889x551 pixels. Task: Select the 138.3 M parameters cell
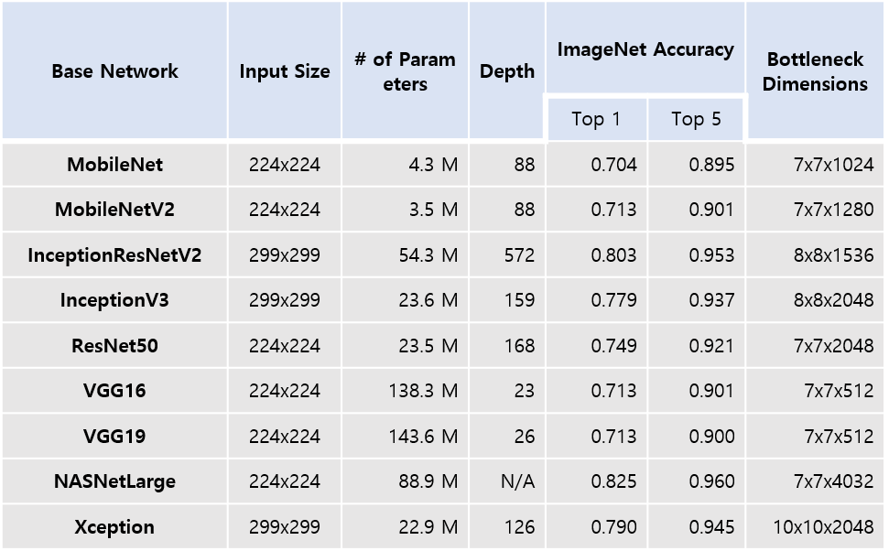tap(422, 391)
